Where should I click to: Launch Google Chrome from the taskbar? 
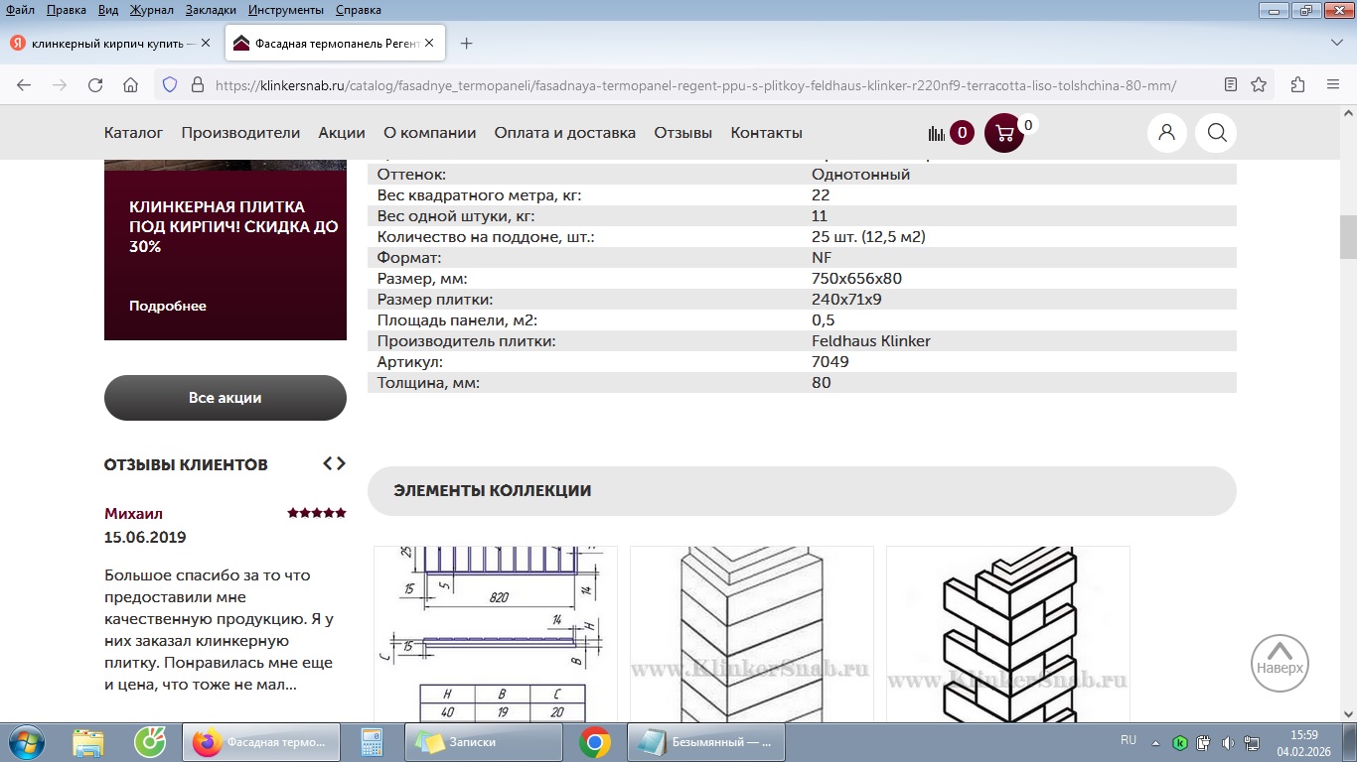[x=595, y=742]
